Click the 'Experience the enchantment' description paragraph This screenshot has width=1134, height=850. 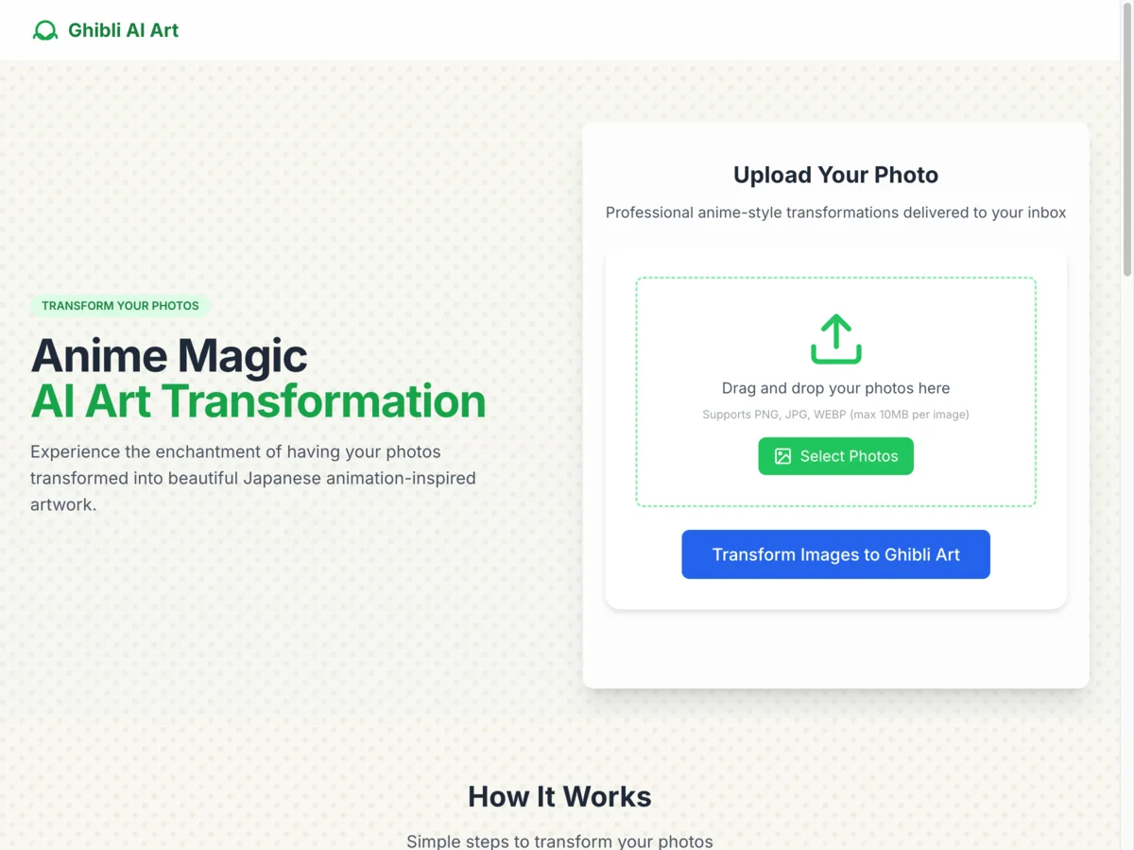(x=252, y=478)
